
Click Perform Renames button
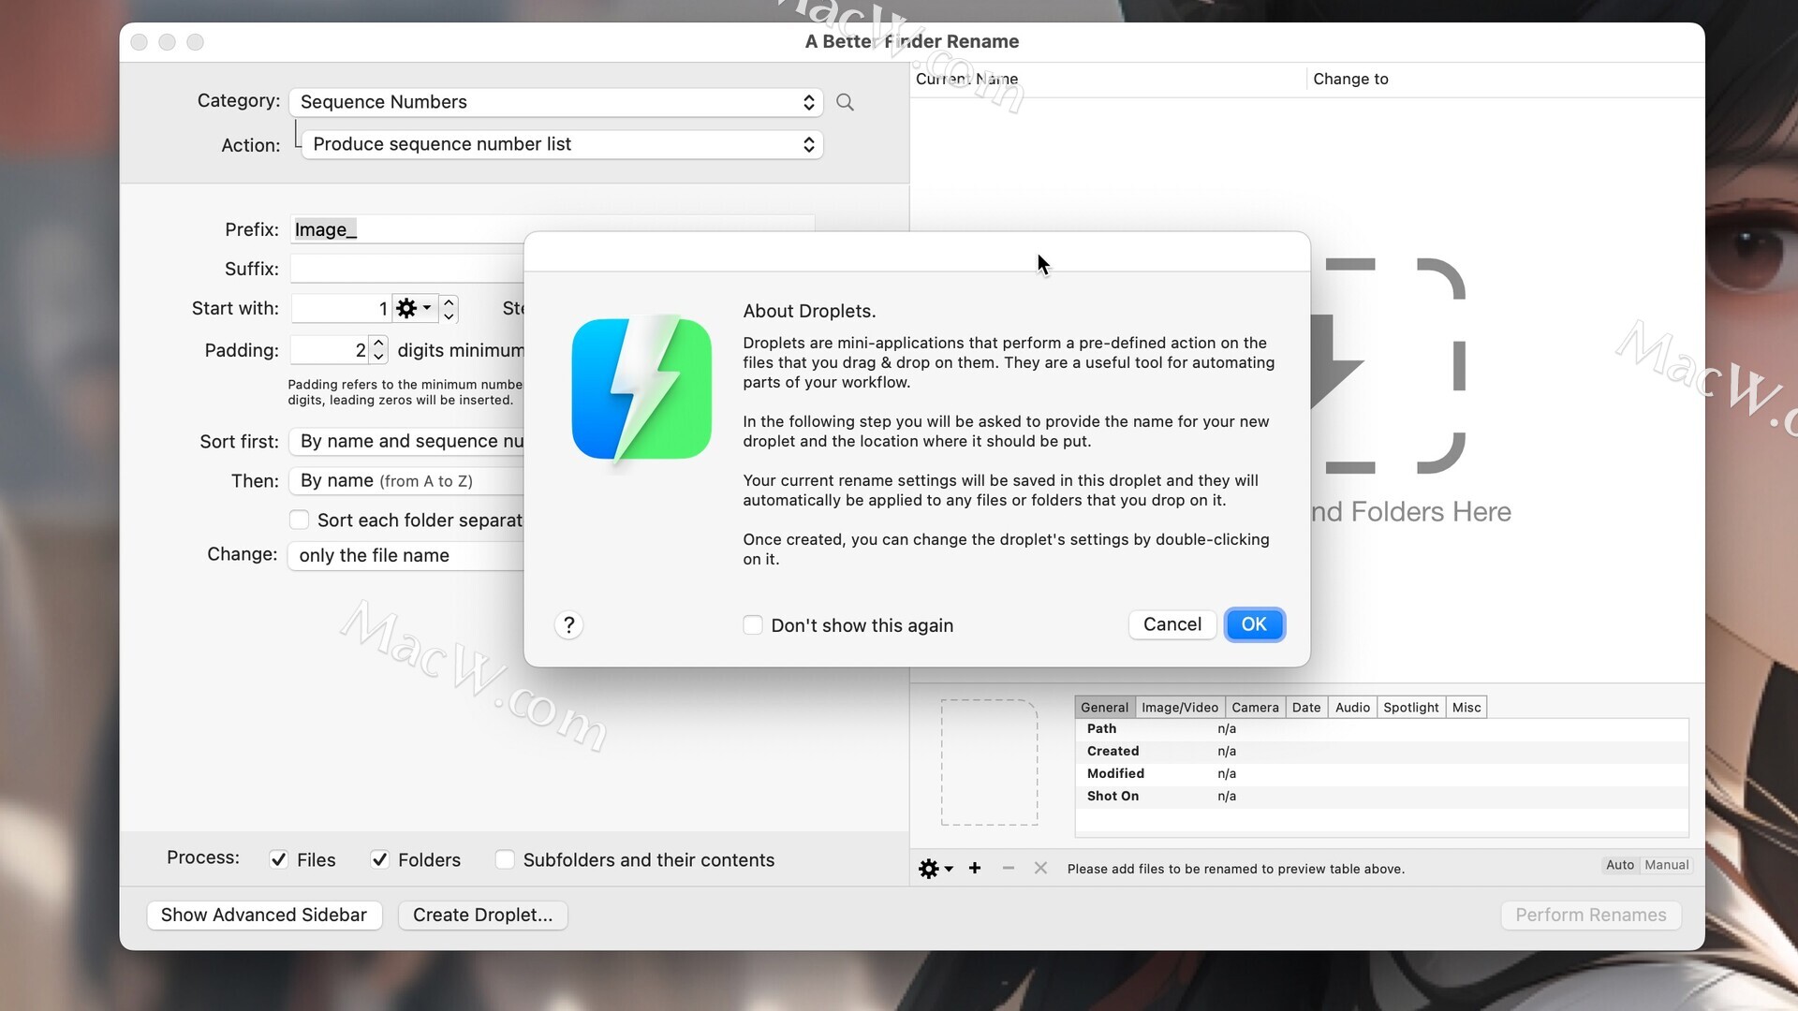(1591, 915)
